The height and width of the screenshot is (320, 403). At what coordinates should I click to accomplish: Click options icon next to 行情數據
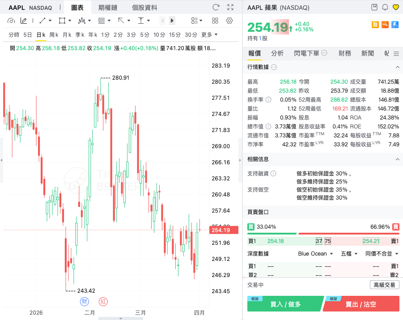[x=274, y=67]
